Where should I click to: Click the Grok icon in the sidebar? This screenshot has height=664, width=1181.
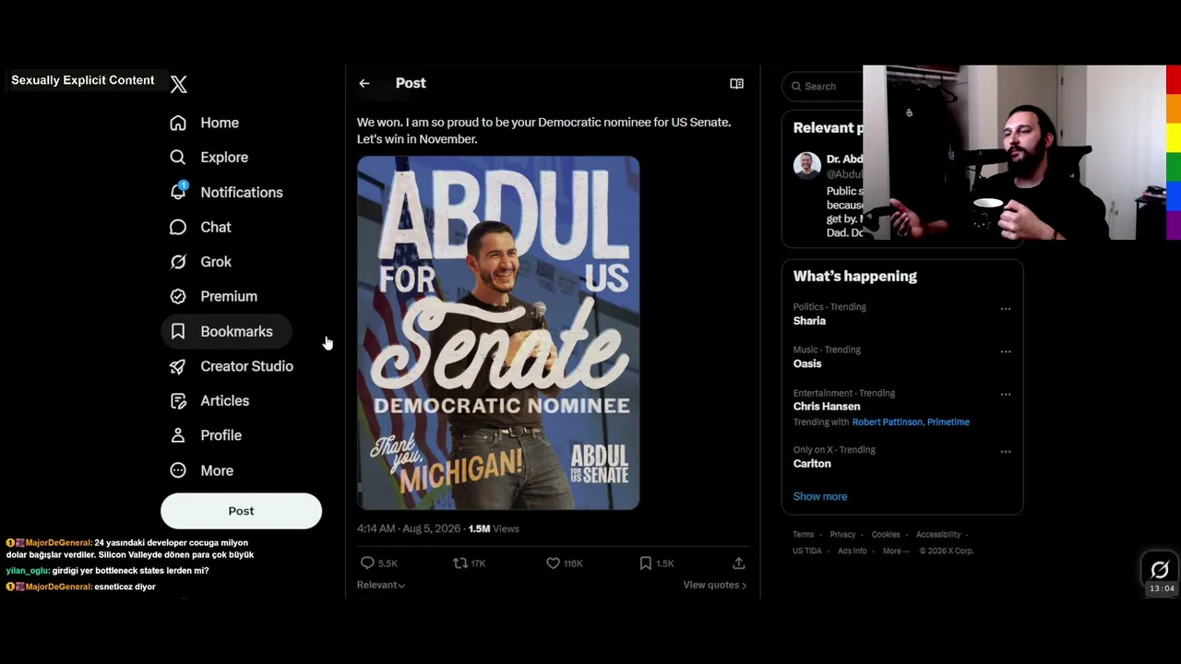point(178,262)
